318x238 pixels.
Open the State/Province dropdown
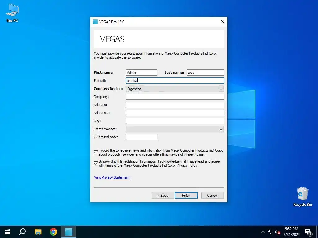[x=175, y=129]
